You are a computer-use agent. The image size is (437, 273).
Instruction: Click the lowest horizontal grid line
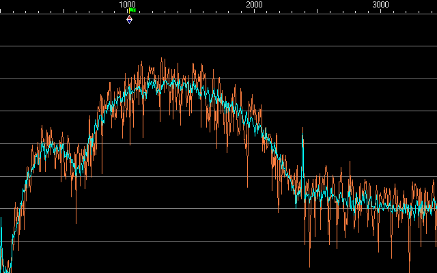[218, 241]
